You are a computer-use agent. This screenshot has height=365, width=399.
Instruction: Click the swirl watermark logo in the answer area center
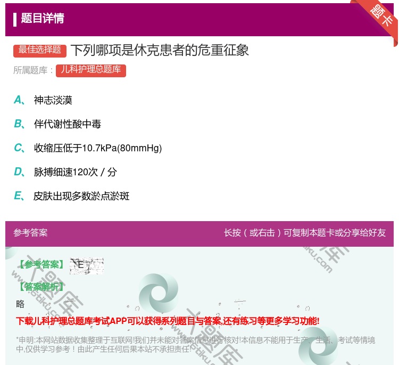(158, 295)
